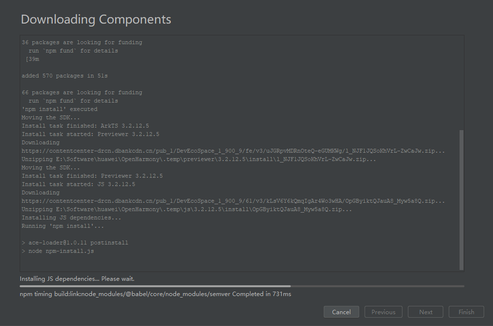Click the 'node npm-install.js' log line
The height and width of the screenshot is (326, 493).
pyautogui.click(x=61, y=251)
